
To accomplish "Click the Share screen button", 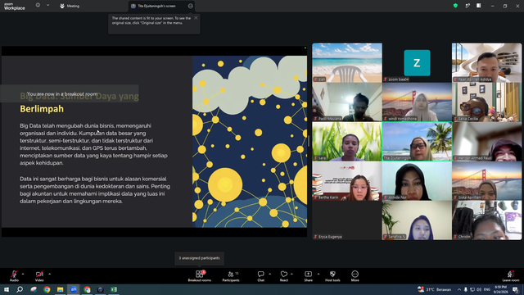I will (x=308, y=276).
